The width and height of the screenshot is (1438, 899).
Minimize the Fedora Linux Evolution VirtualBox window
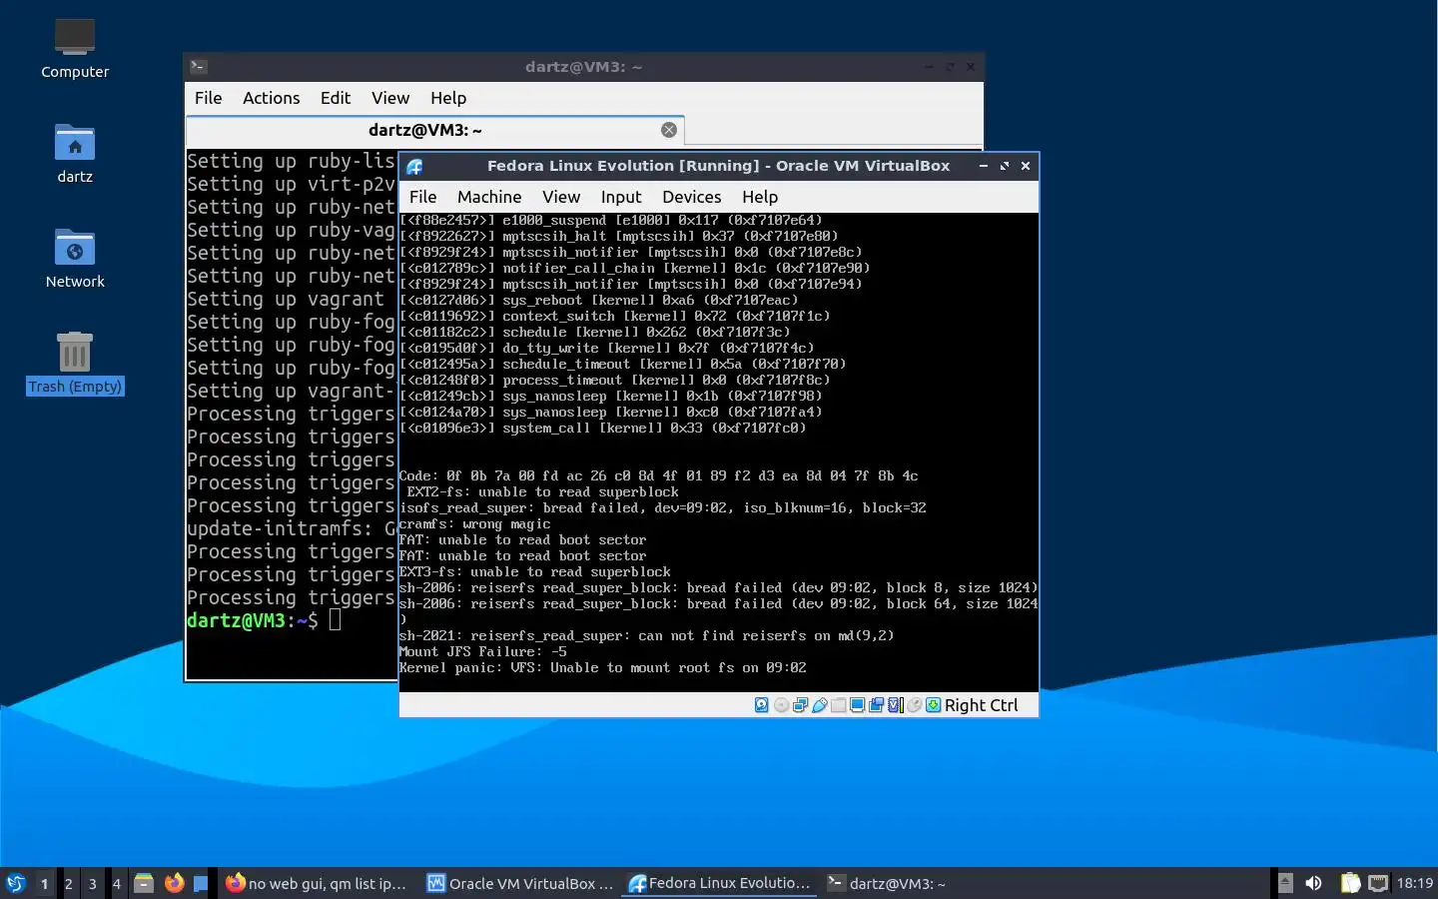(x=984, y=166)
